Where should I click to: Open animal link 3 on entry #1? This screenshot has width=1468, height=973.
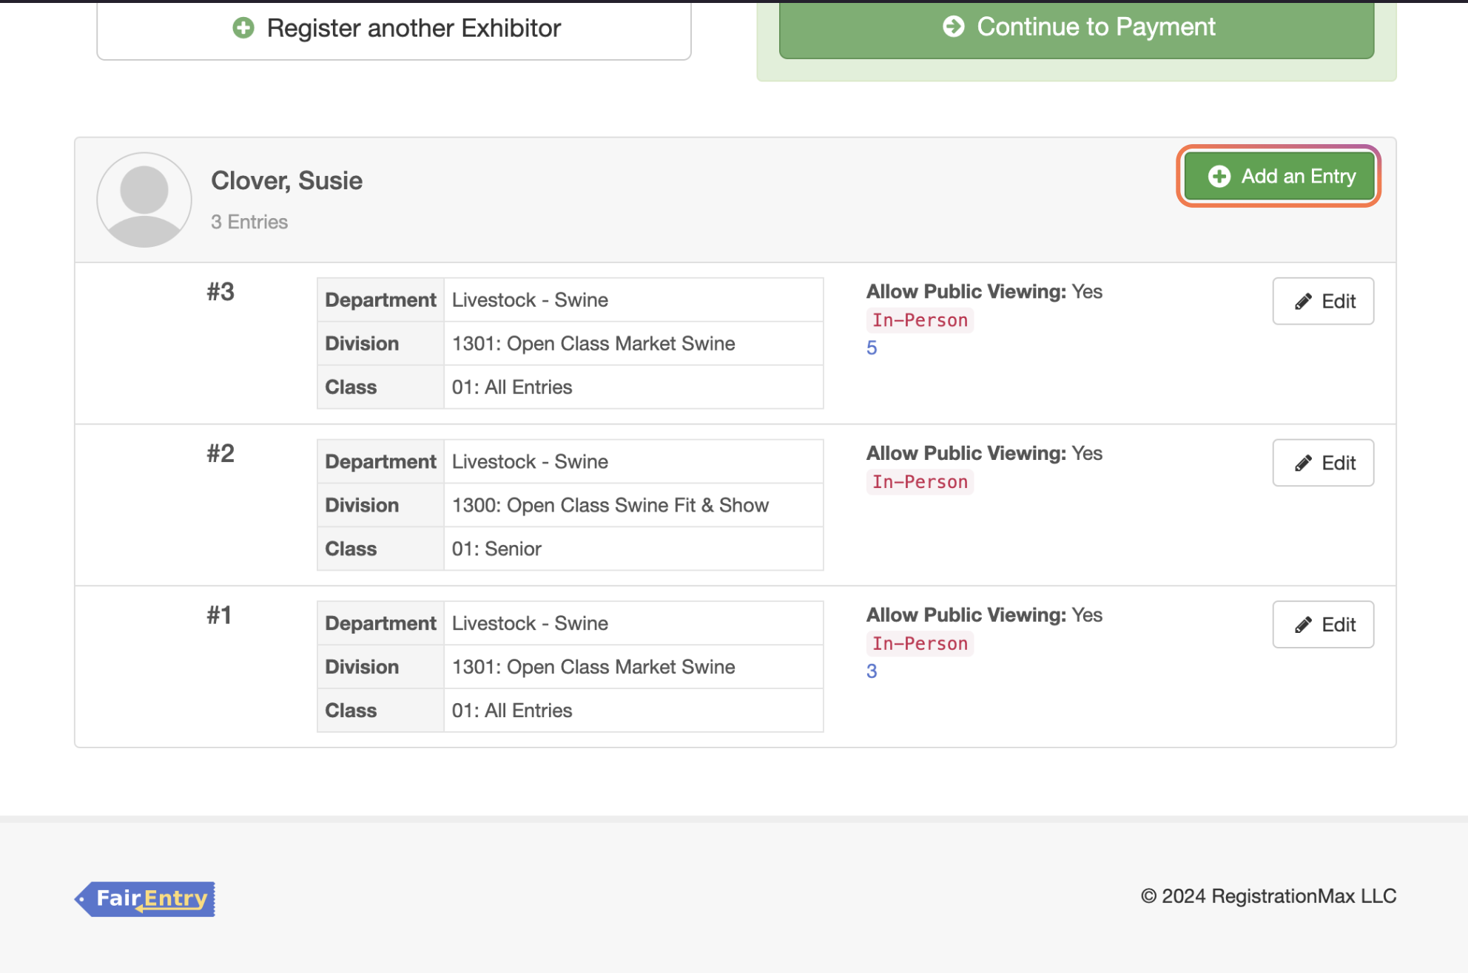coord(872,671)
